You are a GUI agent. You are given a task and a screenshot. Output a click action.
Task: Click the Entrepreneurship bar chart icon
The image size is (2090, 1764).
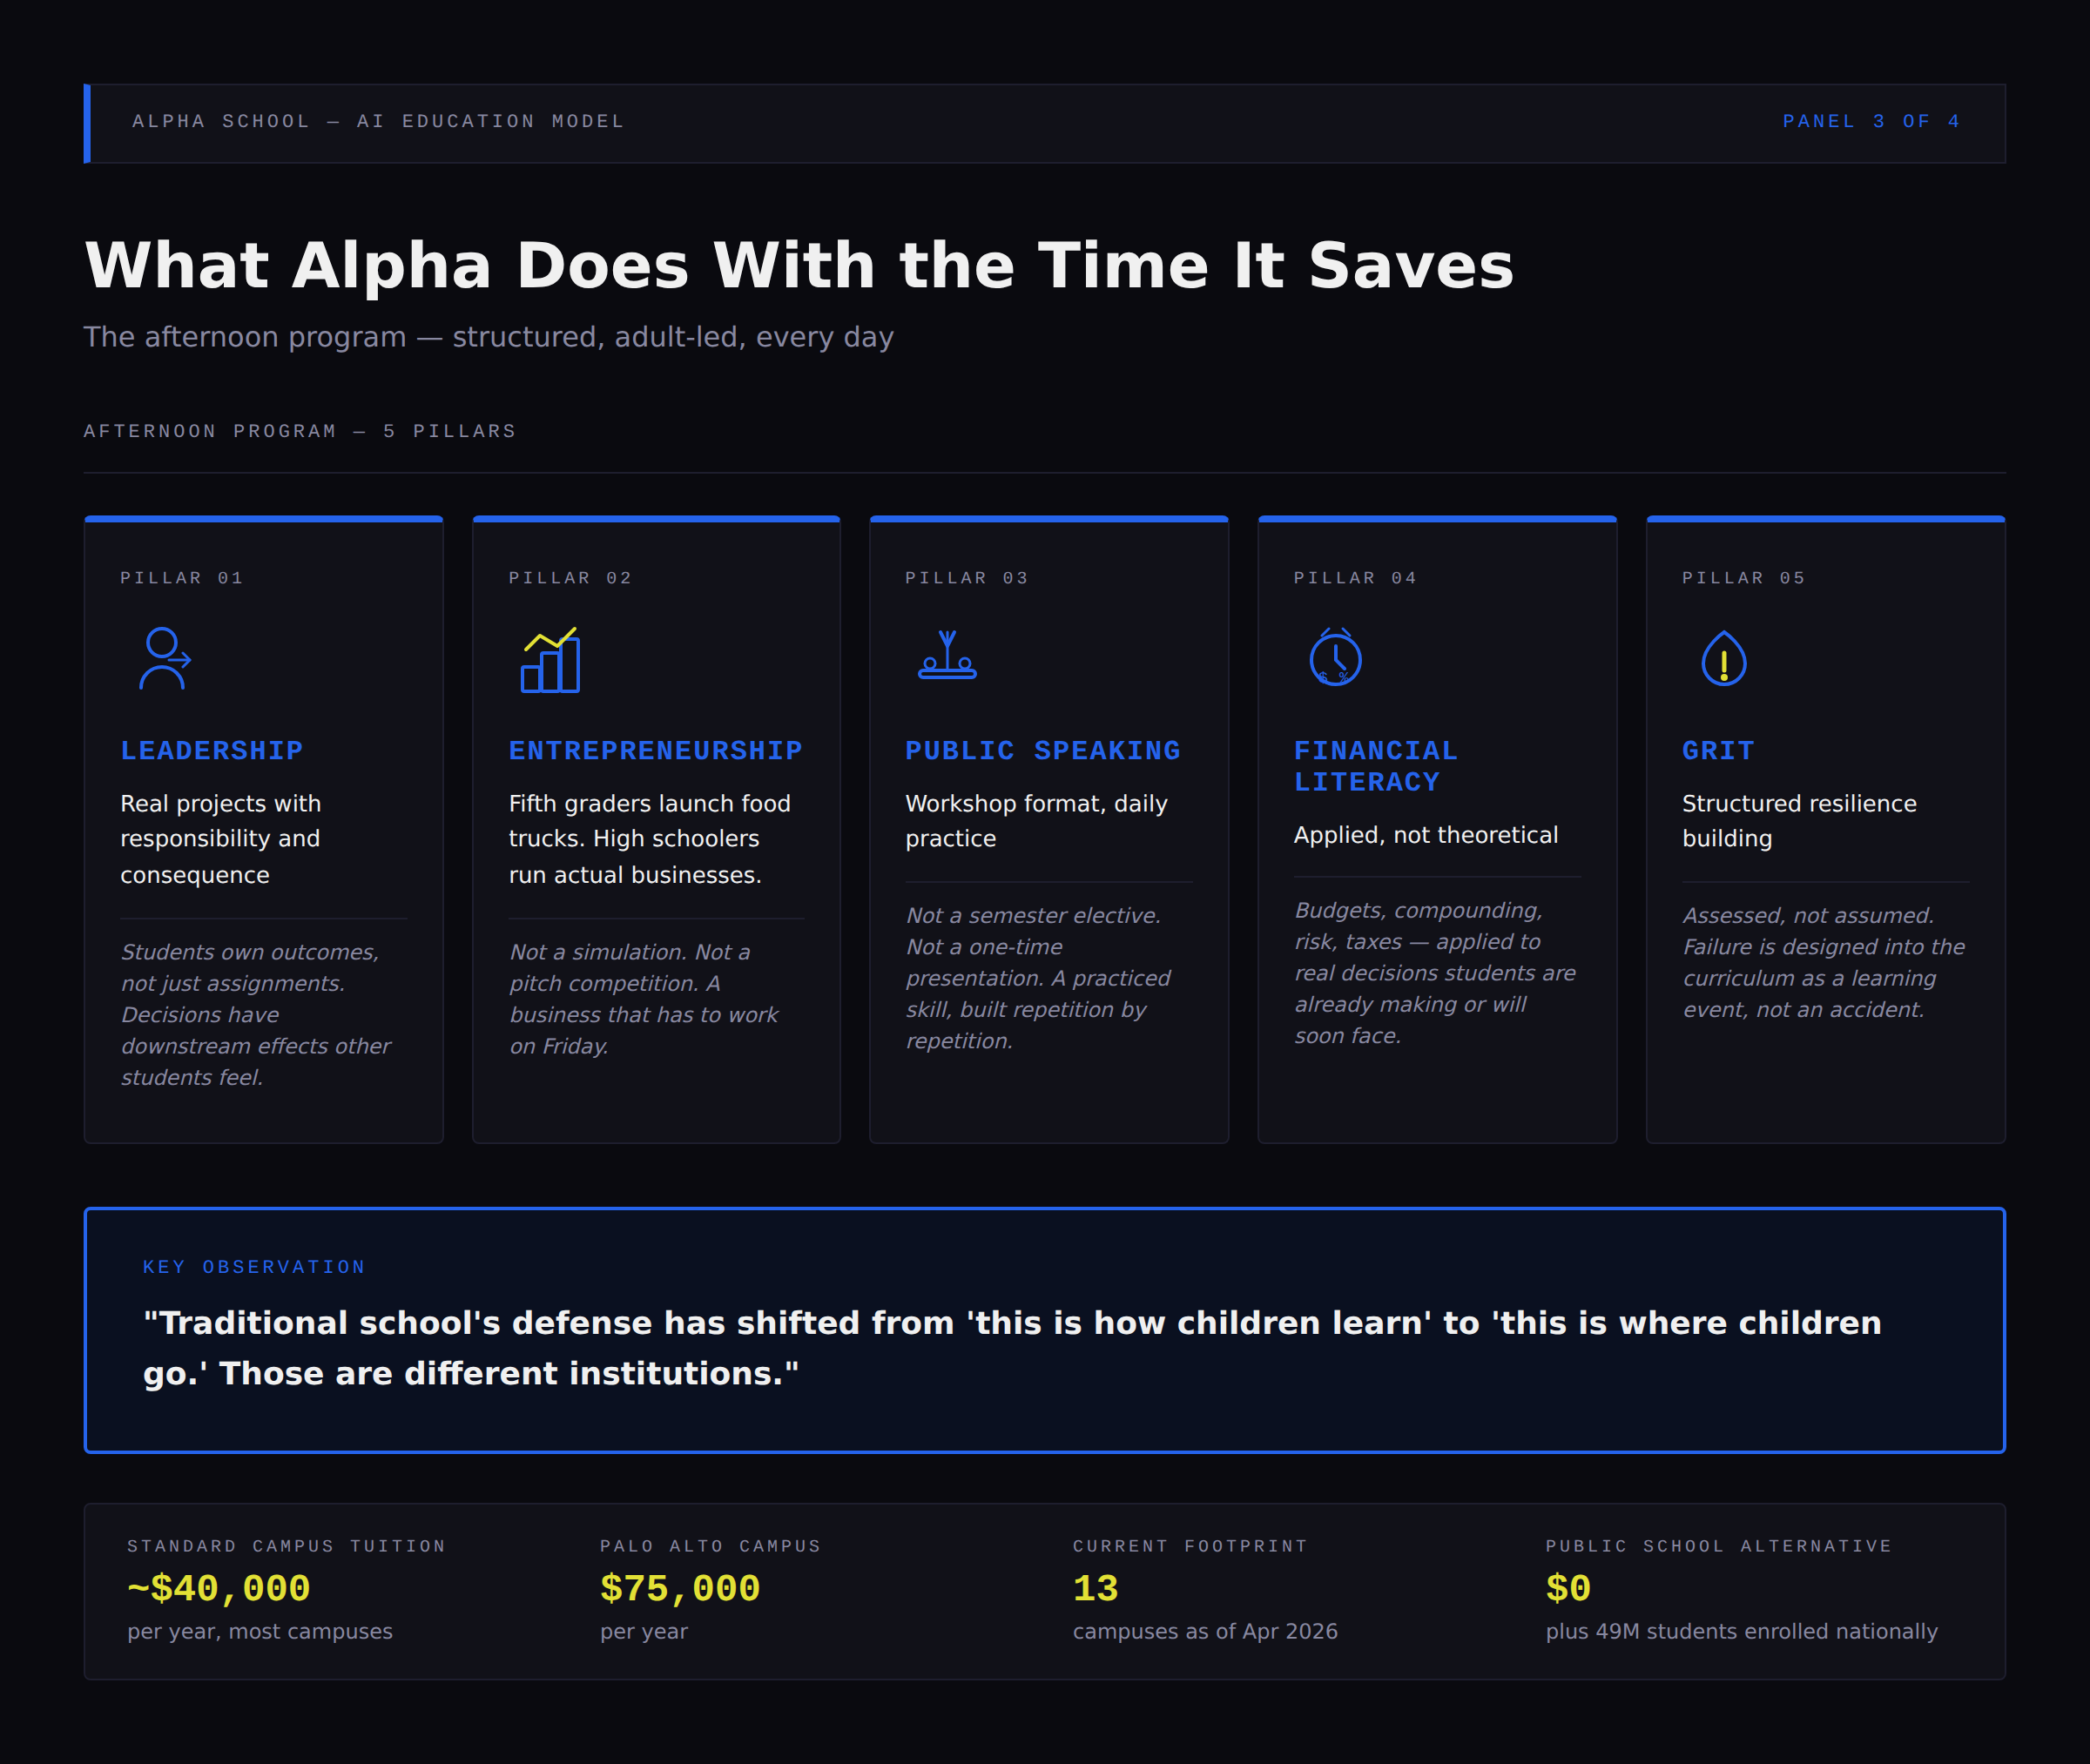(551, 659)
